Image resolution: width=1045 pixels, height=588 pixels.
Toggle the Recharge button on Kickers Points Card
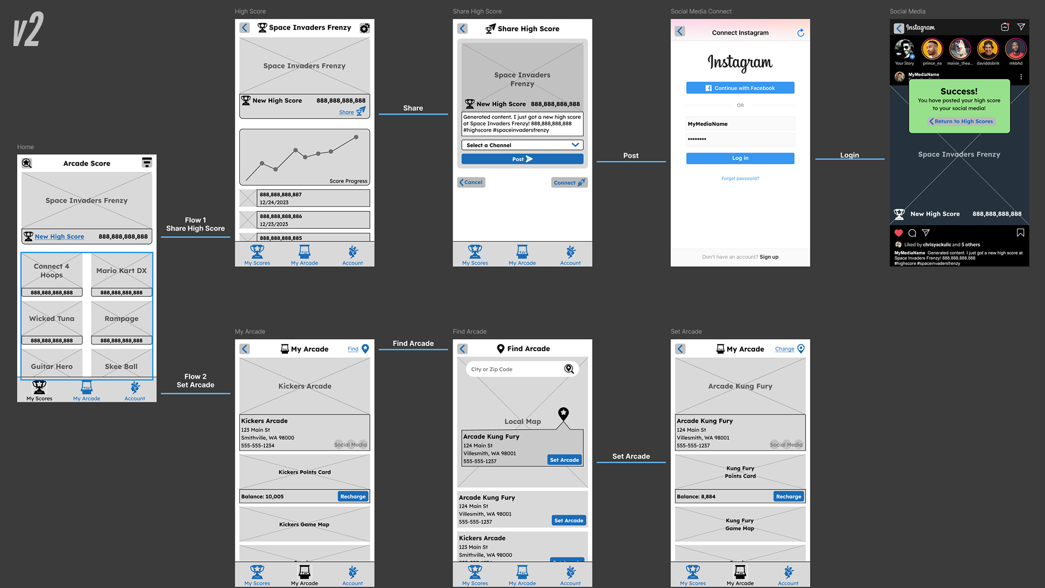353,496
